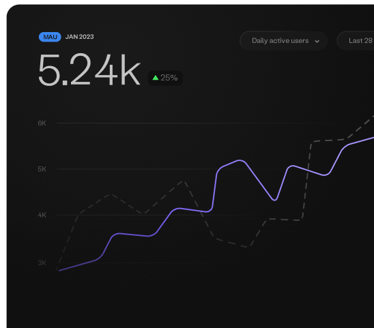The width and height of the screenshot is (374, 328).
Task: Click the 5K axis label
Action: point(42,169)
